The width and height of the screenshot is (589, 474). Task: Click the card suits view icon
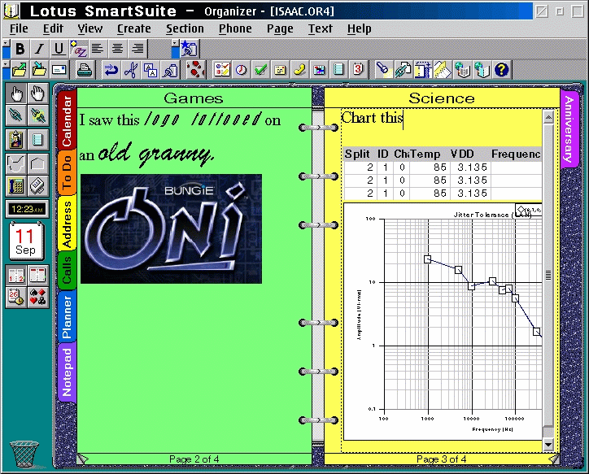(38, 298)
